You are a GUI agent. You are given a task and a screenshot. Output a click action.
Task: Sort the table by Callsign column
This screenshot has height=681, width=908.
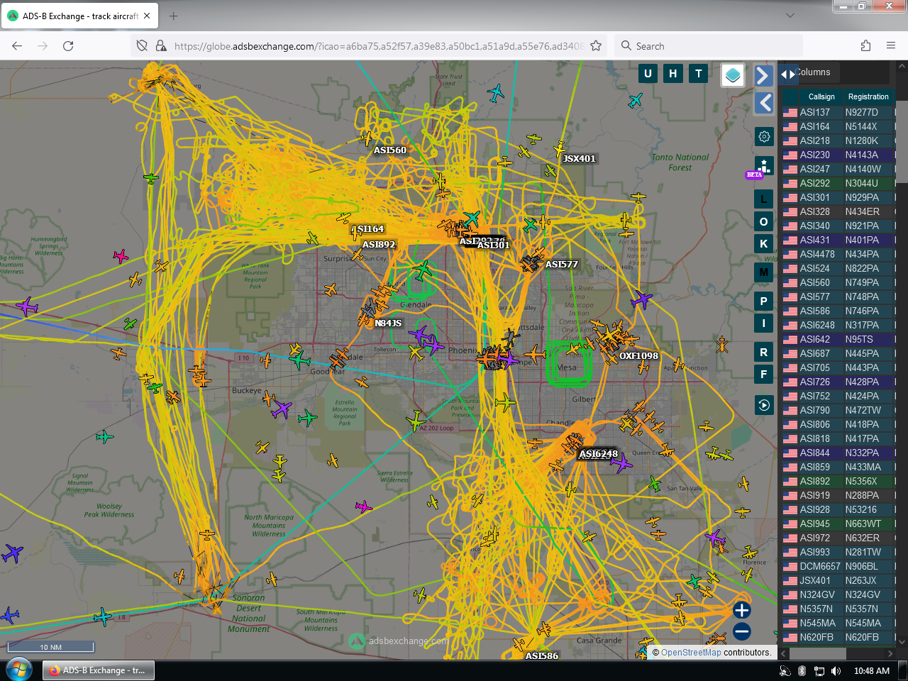tap(821, 96)
